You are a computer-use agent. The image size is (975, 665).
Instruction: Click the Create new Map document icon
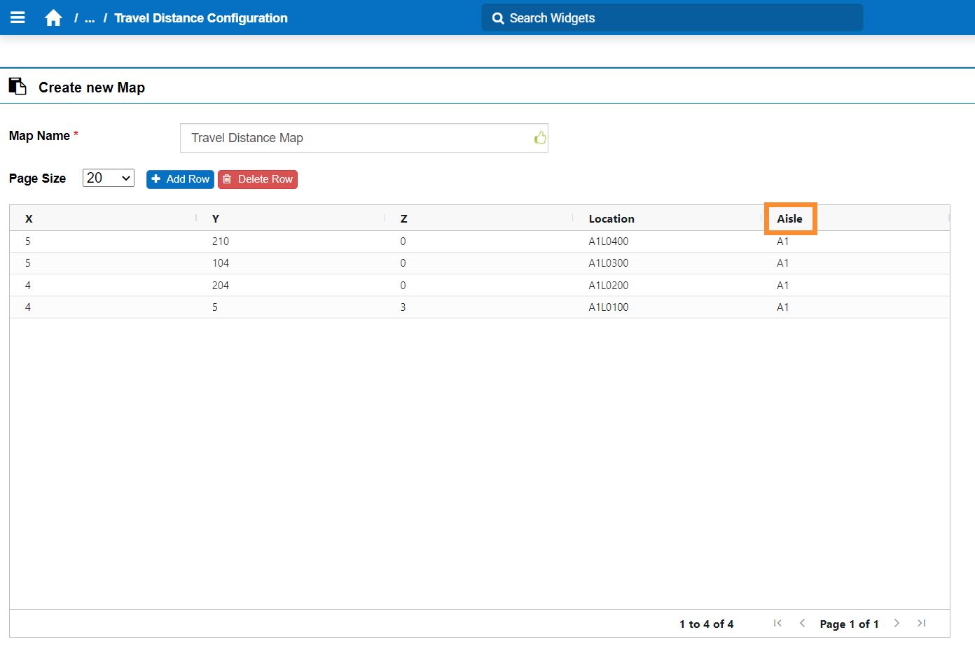(18, 87)
